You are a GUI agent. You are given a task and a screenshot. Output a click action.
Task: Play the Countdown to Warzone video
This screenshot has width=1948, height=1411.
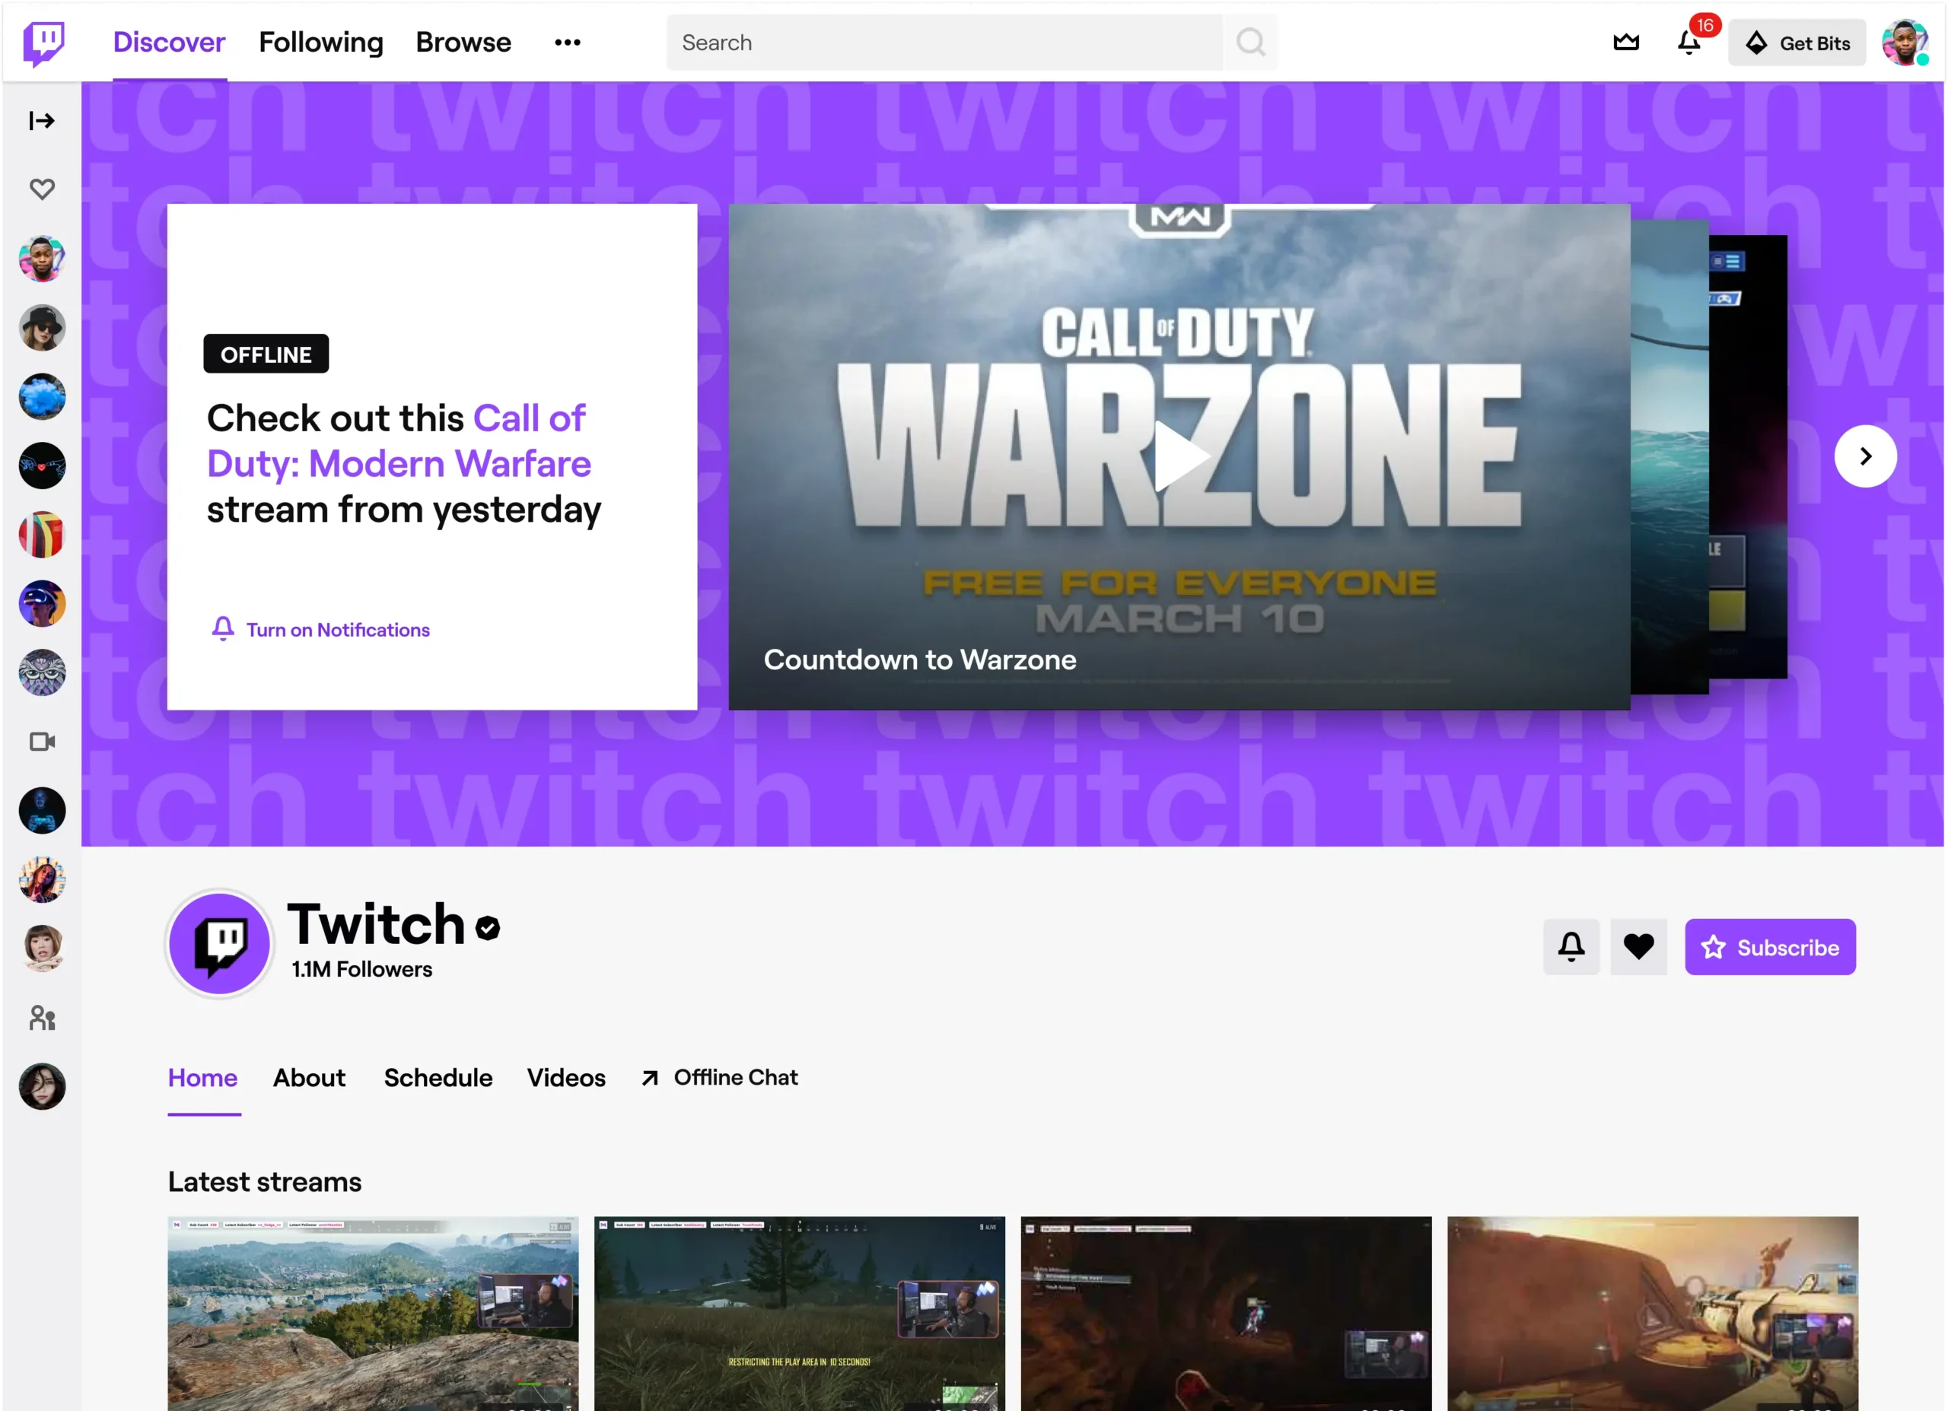pyautogui.click(x=1180, y=456)
